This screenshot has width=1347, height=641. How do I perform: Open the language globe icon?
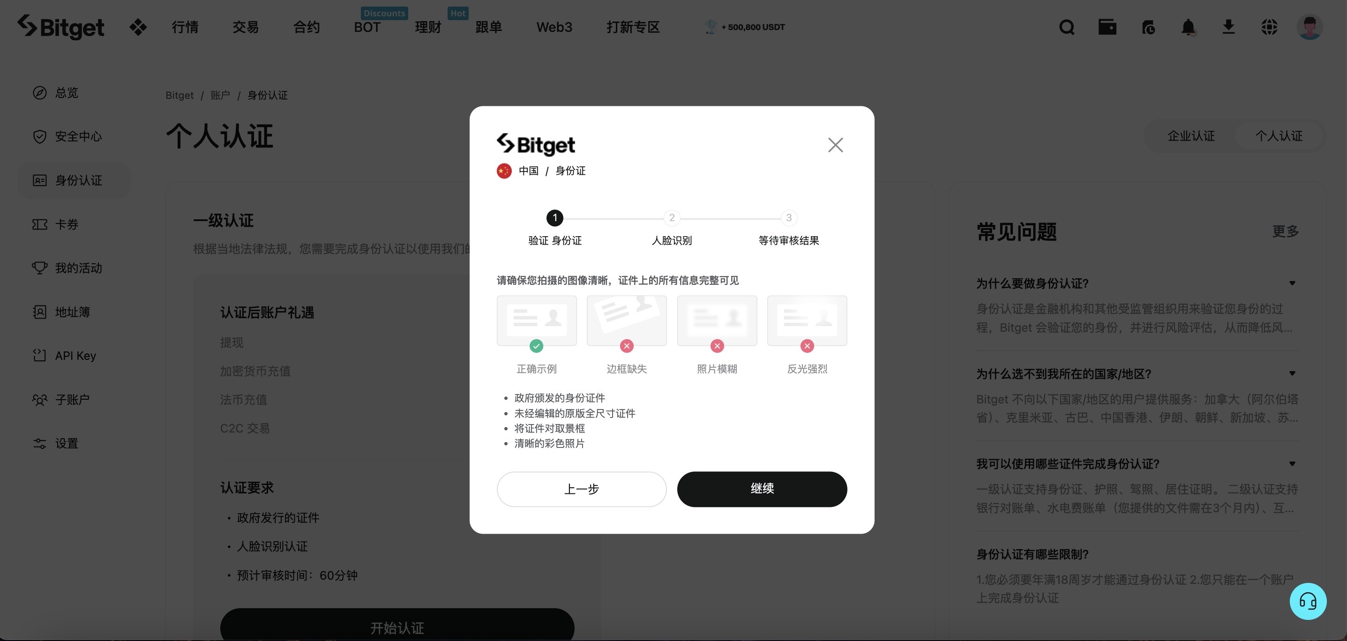(x=1269, y=27)
